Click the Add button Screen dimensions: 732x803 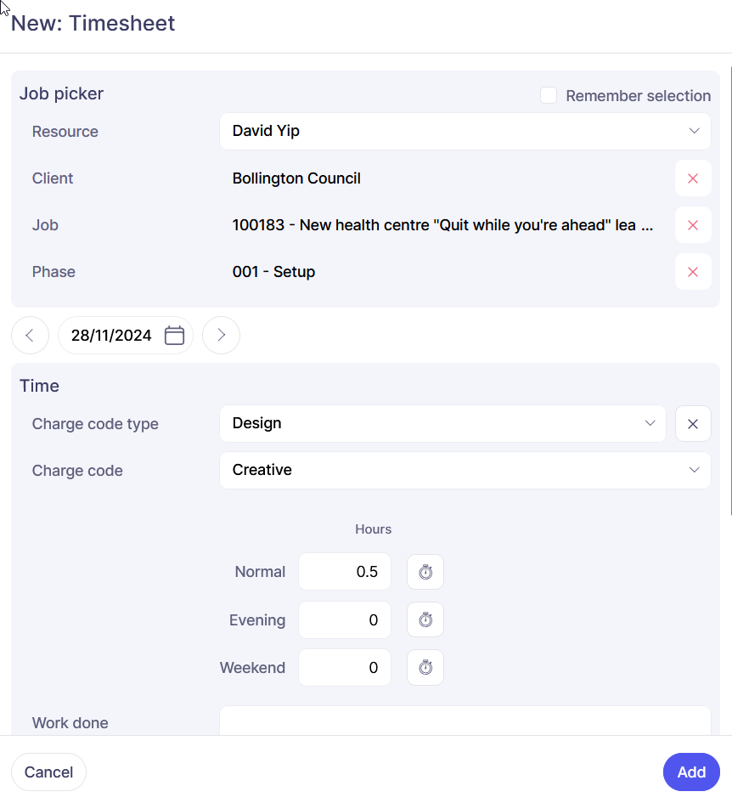691,772
